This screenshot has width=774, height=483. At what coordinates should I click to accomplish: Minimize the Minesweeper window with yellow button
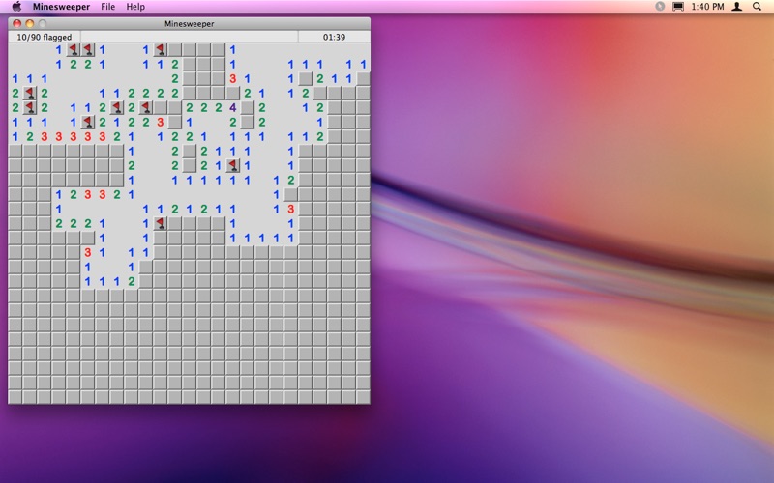pos(30,23)
